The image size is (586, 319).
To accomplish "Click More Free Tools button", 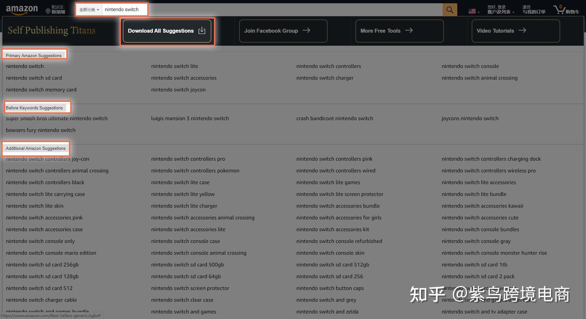I will point(399,31).
